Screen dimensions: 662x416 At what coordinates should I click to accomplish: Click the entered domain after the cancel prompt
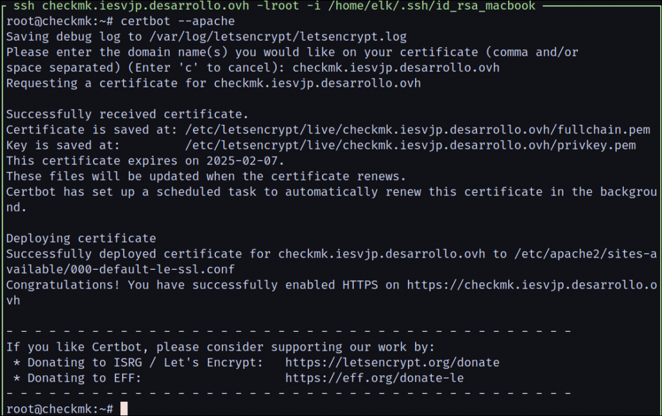(396, 67)
